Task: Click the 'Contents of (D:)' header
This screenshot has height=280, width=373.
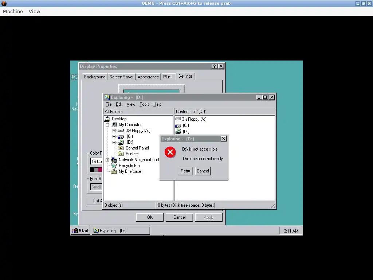Action: point(225,112)
